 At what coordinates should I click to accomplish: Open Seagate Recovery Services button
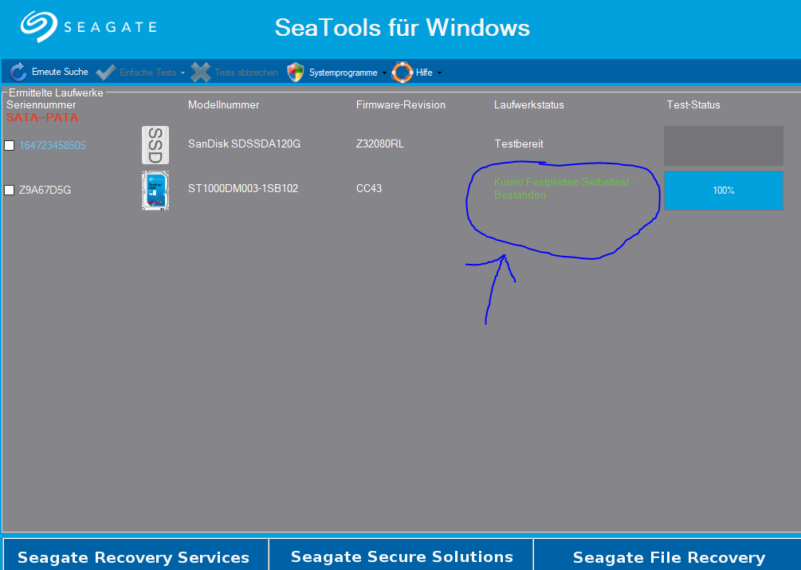tap(135, 555)
